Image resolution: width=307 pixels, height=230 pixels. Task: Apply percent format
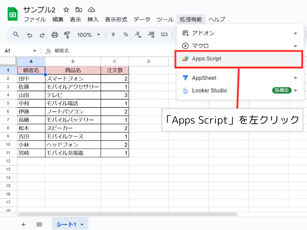pyautogui.click(x=126, y=34)
